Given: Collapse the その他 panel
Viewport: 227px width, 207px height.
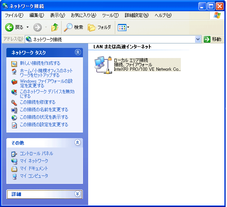Looking at the screenshot, I should 78,143.
